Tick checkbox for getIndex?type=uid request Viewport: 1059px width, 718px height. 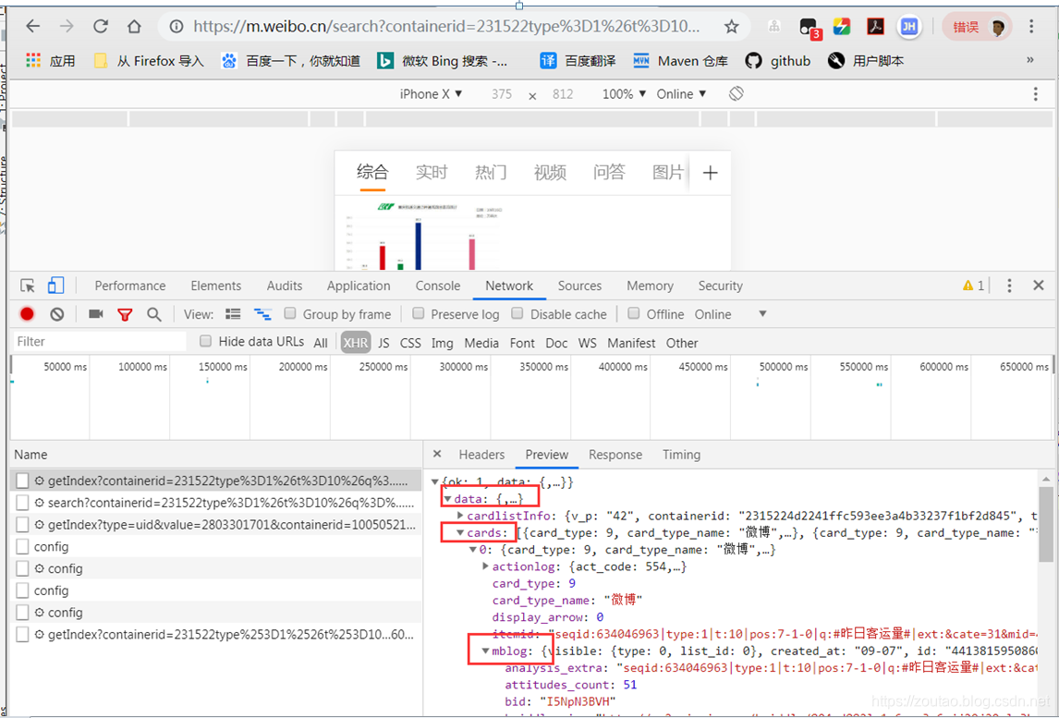(22, 525)
